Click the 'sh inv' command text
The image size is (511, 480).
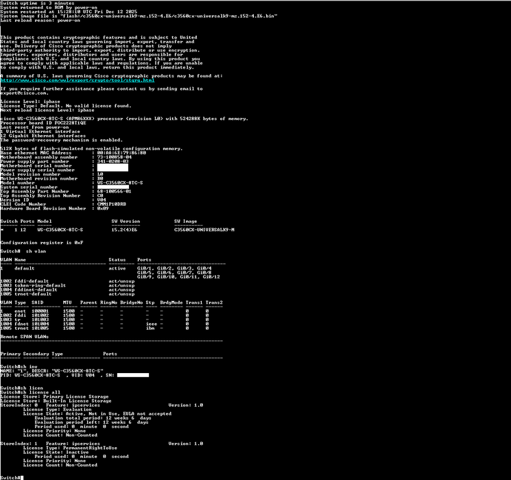pyautogui.click(x=29, y=367)
